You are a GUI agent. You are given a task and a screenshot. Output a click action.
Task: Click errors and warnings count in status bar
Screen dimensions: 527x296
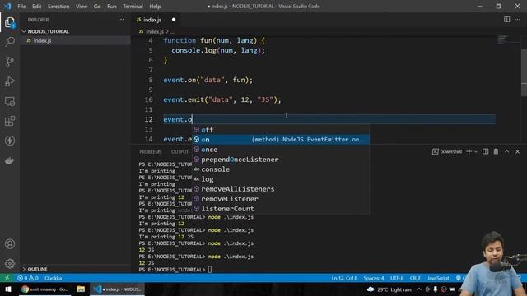point(28,278)
